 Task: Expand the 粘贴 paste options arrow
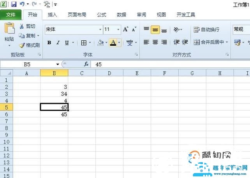(9, 46)
